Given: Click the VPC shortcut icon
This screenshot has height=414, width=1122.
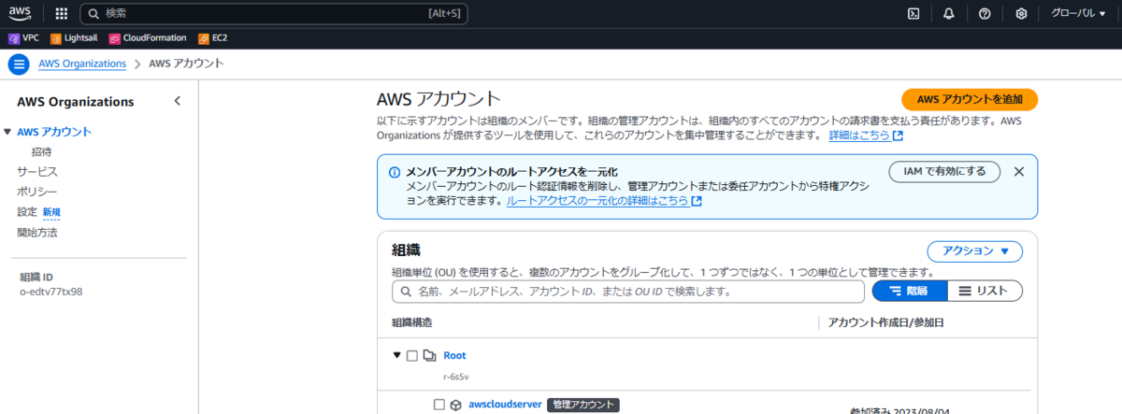Looking at the screenshot, I should (x=14, y=38).
